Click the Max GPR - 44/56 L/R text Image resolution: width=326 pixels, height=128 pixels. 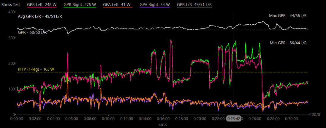coord(288,16)
